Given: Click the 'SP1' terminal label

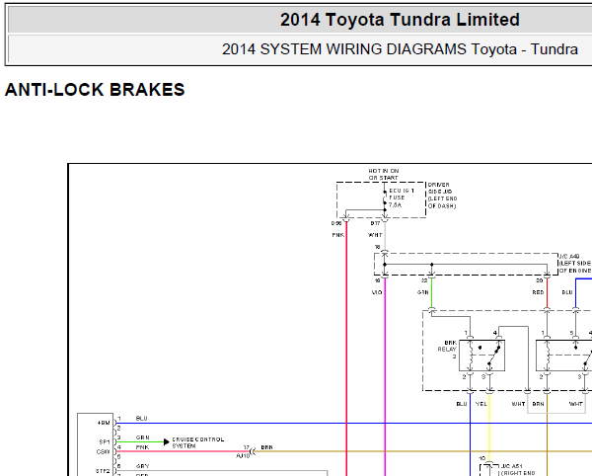Looking at the screenshot, I should pyautogui.click(x=105, y=442).
